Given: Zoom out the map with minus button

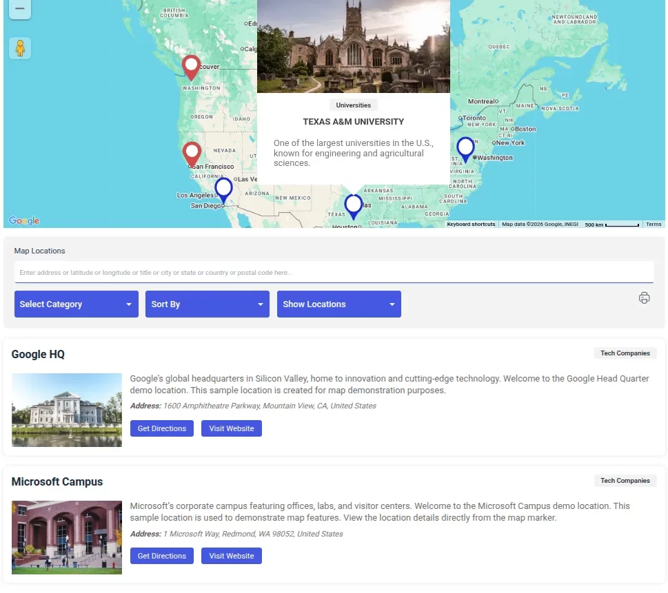Looking at the screenshot, I should [x=19, y=8].
